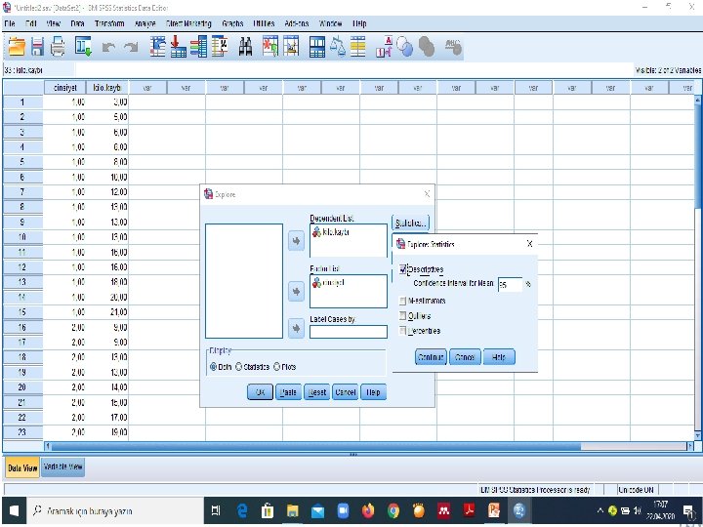The height and width of the screenshot is (527, 703).
Task: Open the Transform menu
Action: (109, 23)
